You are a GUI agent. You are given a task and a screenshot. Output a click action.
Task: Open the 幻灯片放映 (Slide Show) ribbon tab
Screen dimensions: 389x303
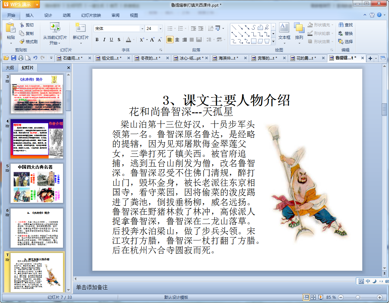click(91, 15)
